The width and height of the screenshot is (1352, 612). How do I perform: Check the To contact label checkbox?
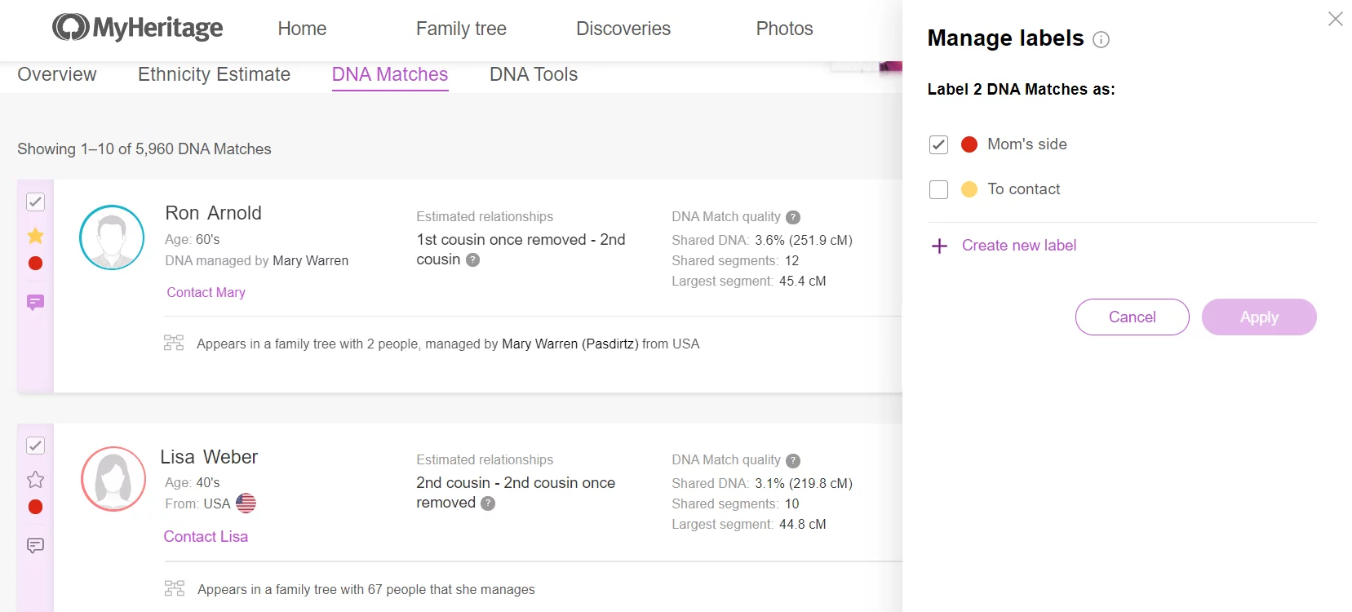click(938, 189)
